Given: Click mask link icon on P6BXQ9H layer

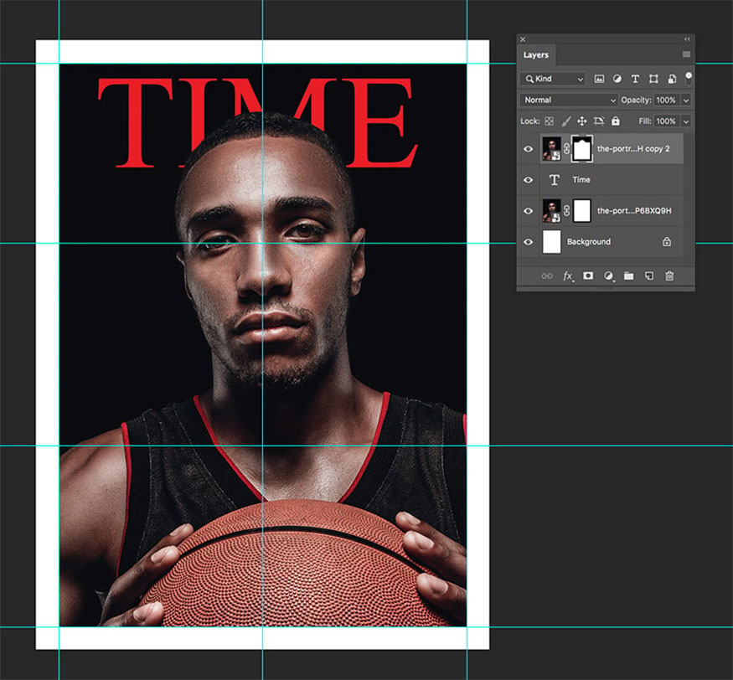Looking at the screenshot, I should (566, 211).
